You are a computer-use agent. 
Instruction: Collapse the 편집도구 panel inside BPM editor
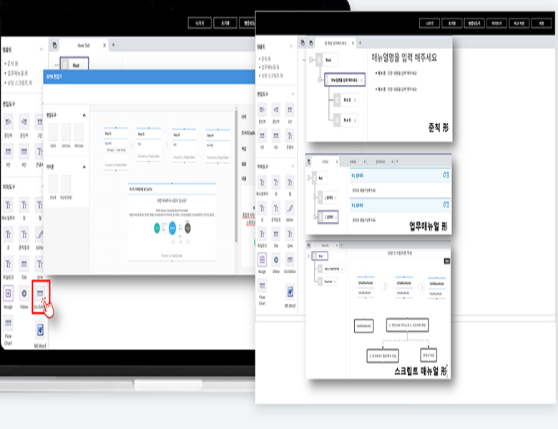[84, 114]
